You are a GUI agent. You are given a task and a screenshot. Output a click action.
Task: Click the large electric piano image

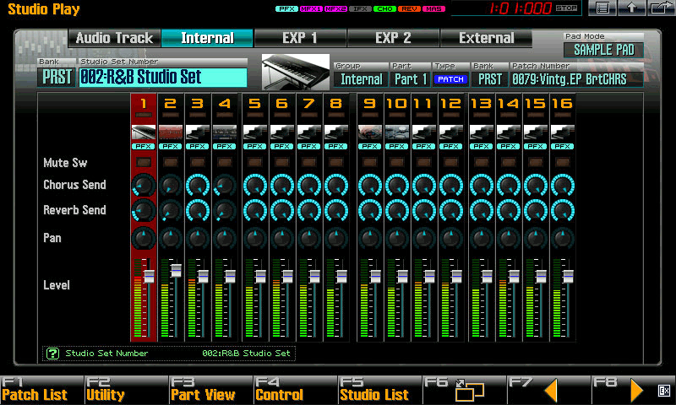[x=296, y=72]
